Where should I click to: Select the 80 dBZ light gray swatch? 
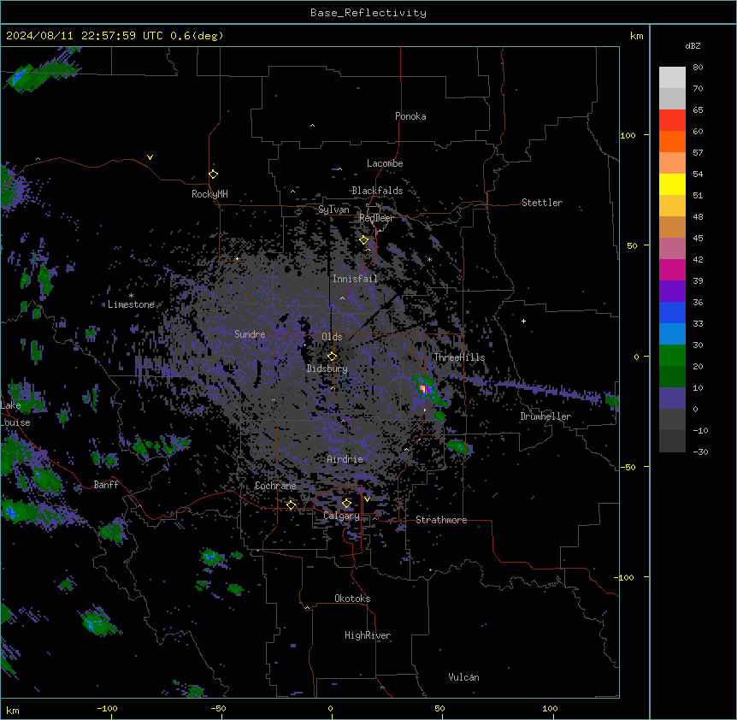point(672,77)
